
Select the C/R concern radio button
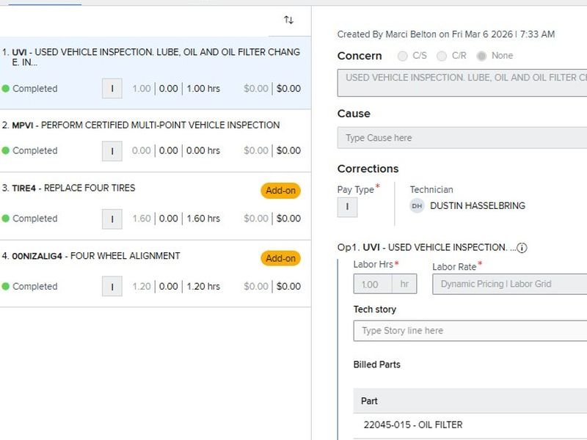(x=441, y=56)
